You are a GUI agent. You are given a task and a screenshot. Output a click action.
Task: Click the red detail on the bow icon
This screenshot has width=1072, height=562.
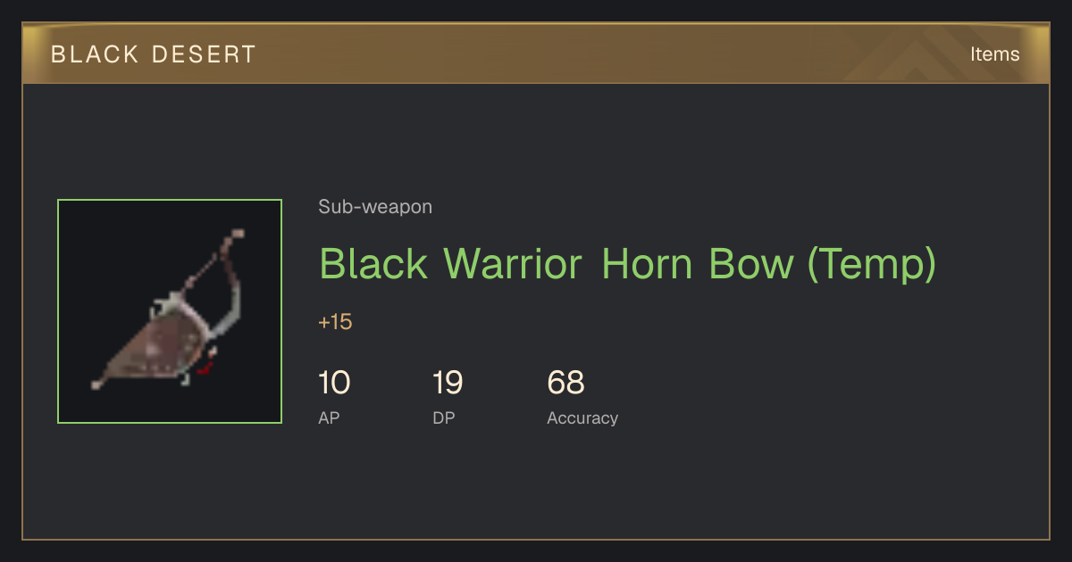(x=207, y=364)
